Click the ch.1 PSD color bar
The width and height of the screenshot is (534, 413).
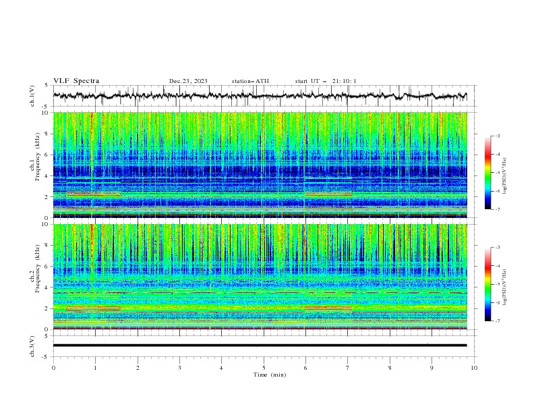coord(487,173)
